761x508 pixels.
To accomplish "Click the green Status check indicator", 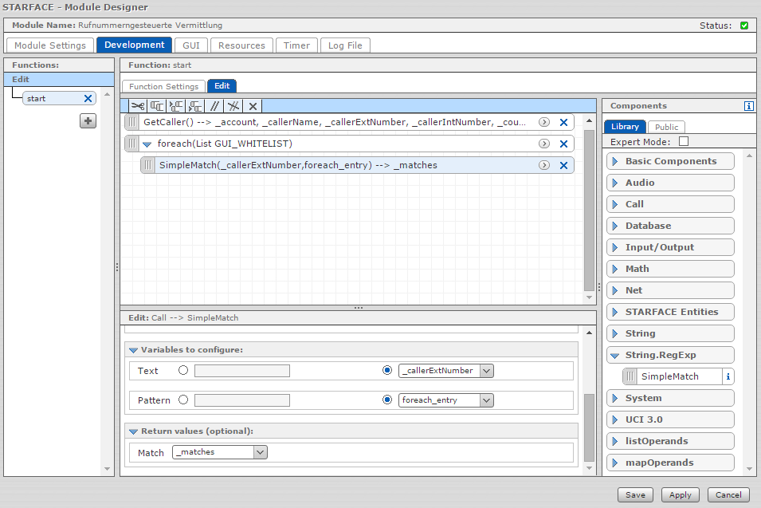I will click(x=744, y=26).
